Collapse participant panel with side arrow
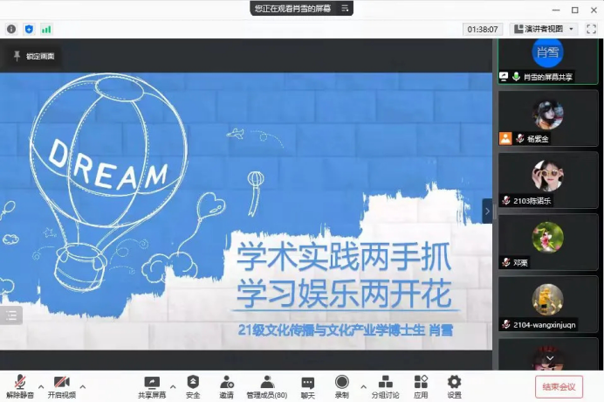Screen dimensions: 604x402 pyautogui.click(x=488, y=211)
